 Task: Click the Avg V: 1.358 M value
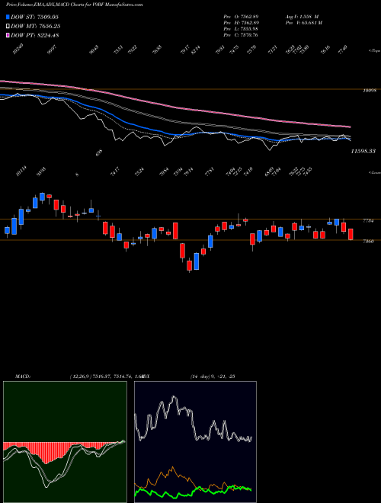[x=302, y=17]
